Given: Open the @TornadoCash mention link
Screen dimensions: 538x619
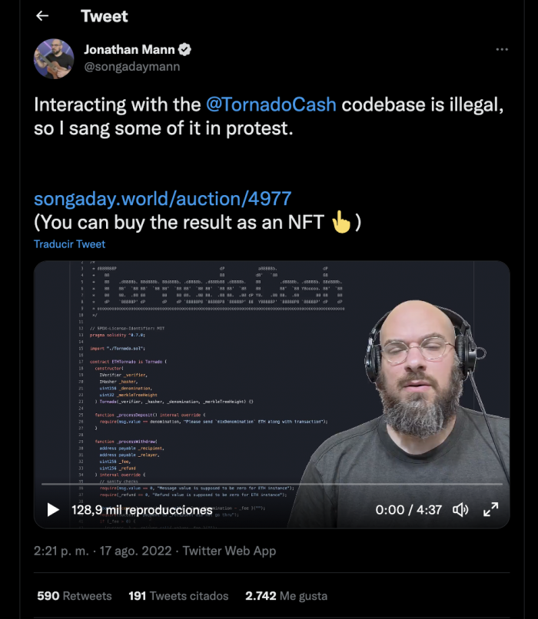Looking at the screenshot, I should (271, 104).
